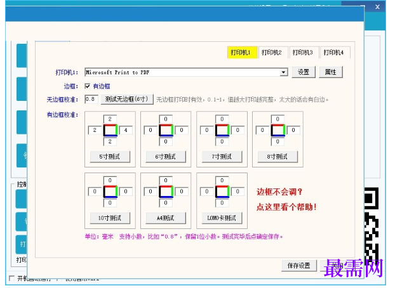Screen dimensions: 395x288
Task: Click the 6寸 colored border diagram icon
Action: [x=166, y=130]
